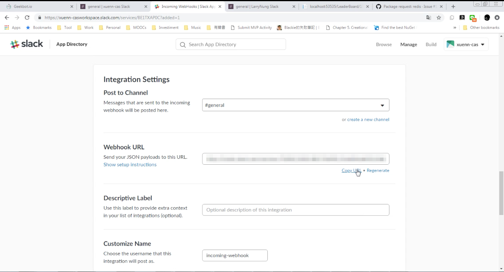Open Manage in App Directory header
The image size is (504, 272).
pos(409,44)
